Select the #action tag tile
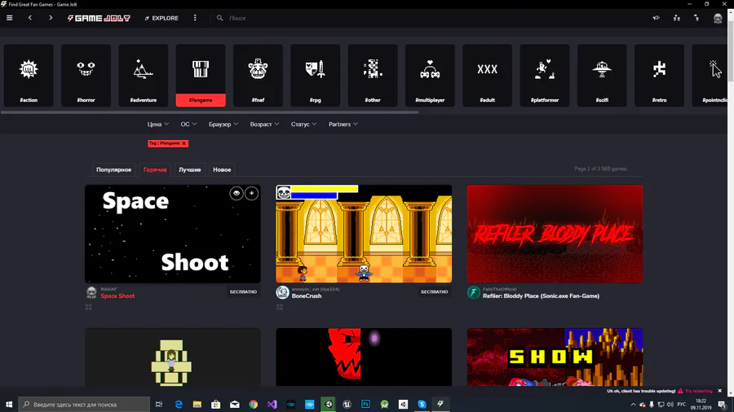 (x=29, y=75)
